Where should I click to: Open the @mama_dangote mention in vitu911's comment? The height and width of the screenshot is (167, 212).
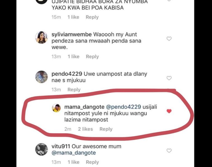[74, 153]
